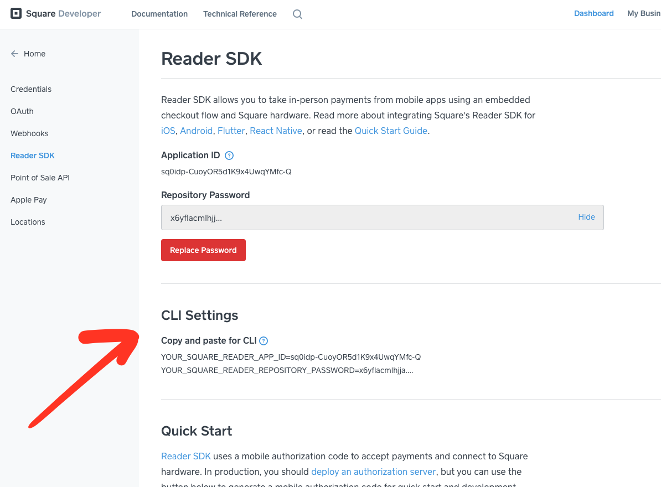Viewport: 661px width, 487px height.
Task: Click the Square logo icon
Action: 16,13
